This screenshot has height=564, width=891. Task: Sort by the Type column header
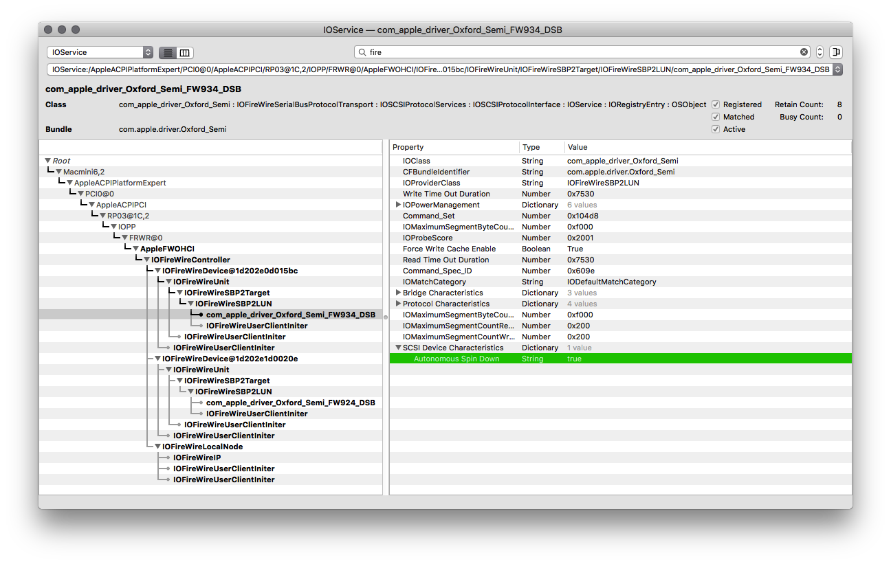coord(542,147)
